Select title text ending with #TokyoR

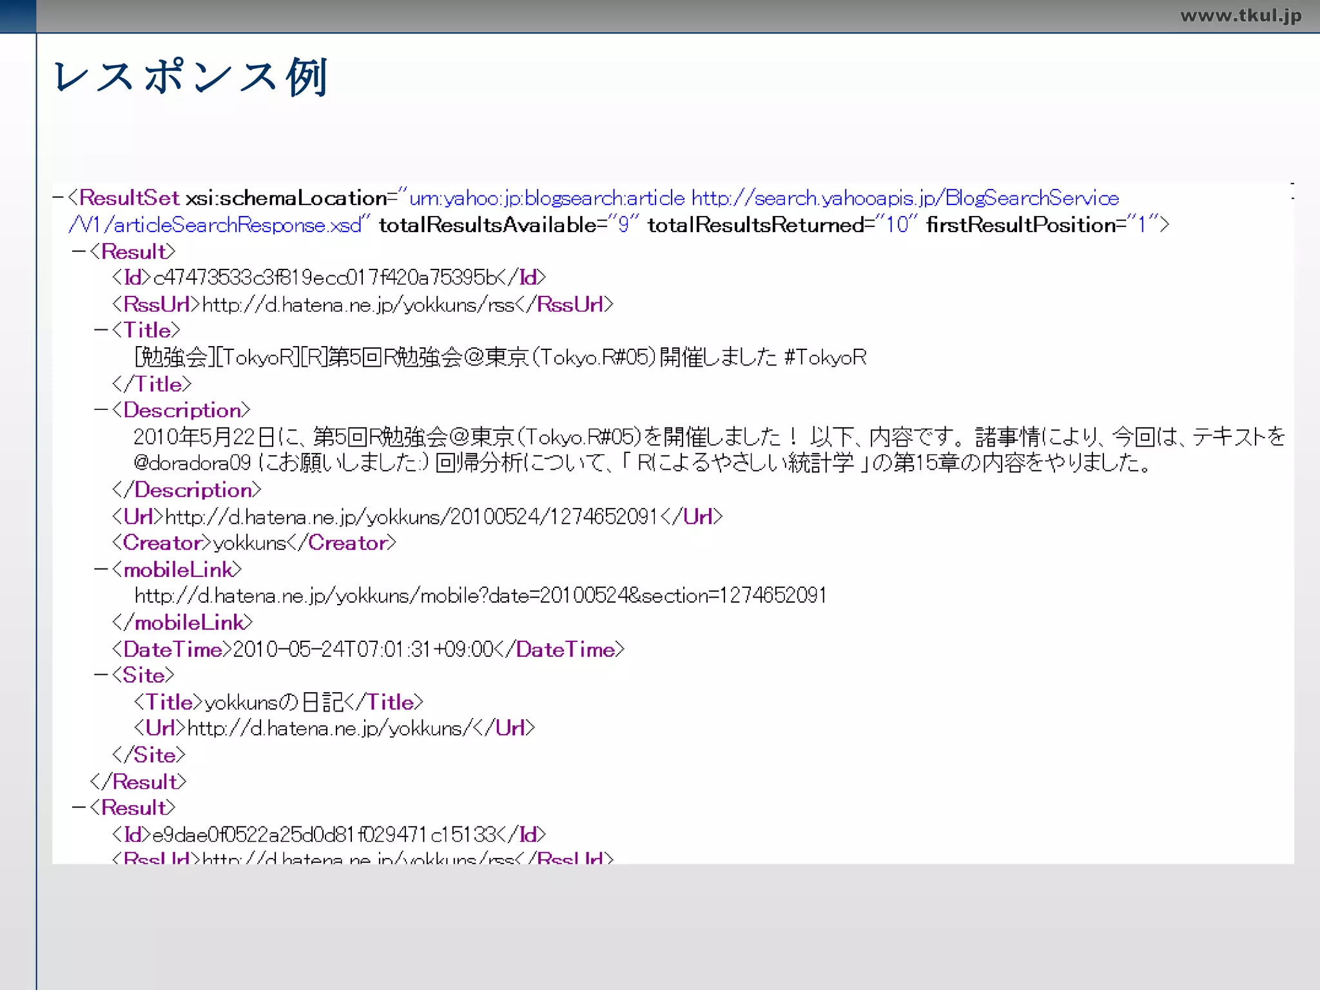(500, 357)
